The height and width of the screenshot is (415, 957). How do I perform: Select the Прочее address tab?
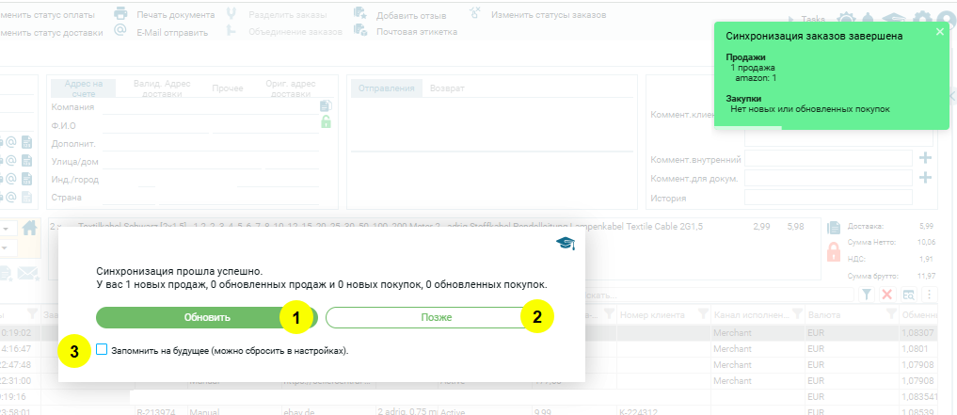[228, 88]
